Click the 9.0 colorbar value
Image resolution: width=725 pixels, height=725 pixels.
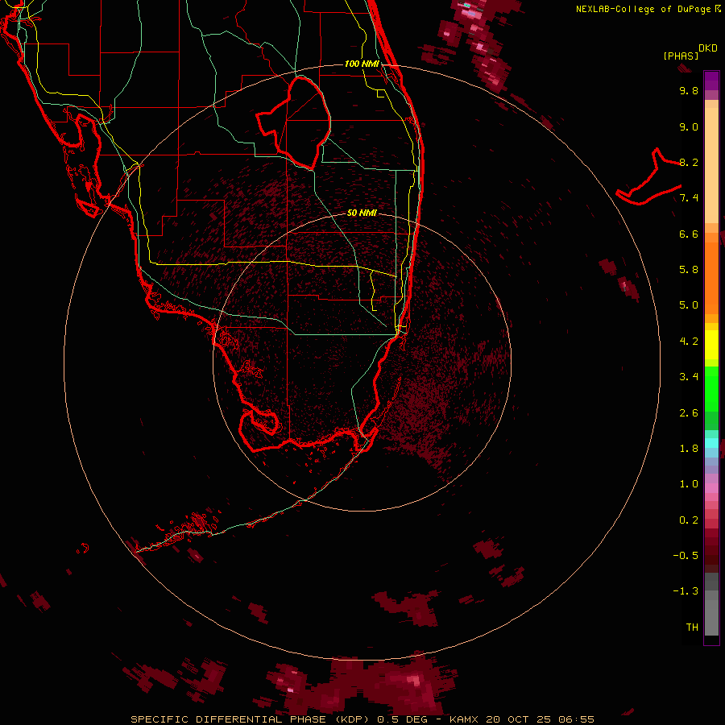[689, 126]
